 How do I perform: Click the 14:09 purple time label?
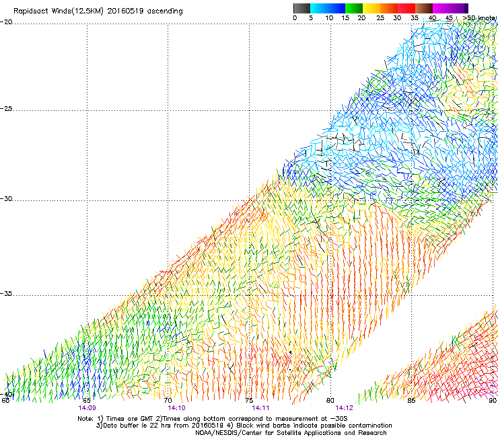[87, 408]
